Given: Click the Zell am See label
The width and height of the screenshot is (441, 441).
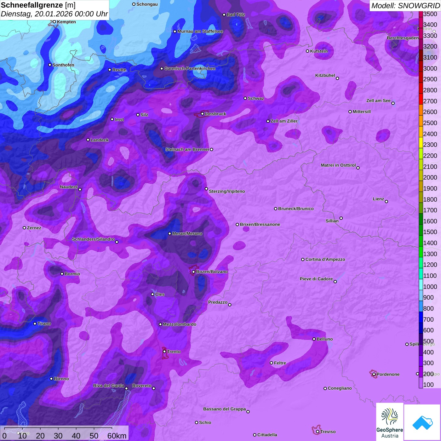Looking at the screenshot, I should point(378,100).
